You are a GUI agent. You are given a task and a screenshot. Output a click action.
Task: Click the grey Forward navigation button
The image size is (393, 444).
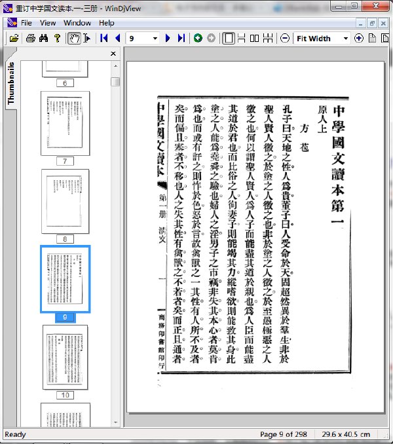[211, 38]
